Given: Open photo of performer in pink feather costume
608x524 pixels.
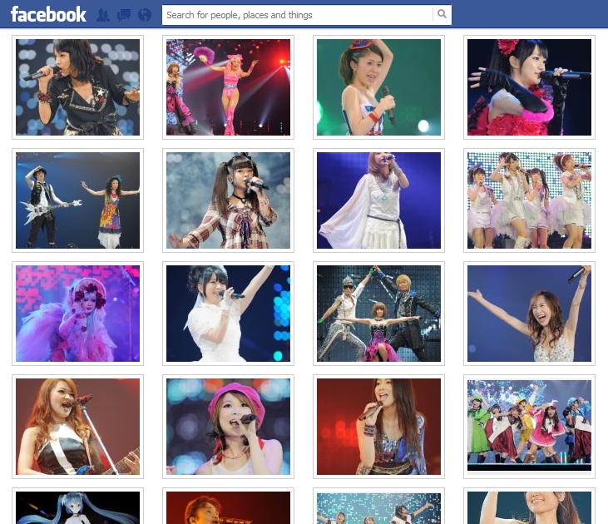Looking at the screenshot, I should [77, 314].
